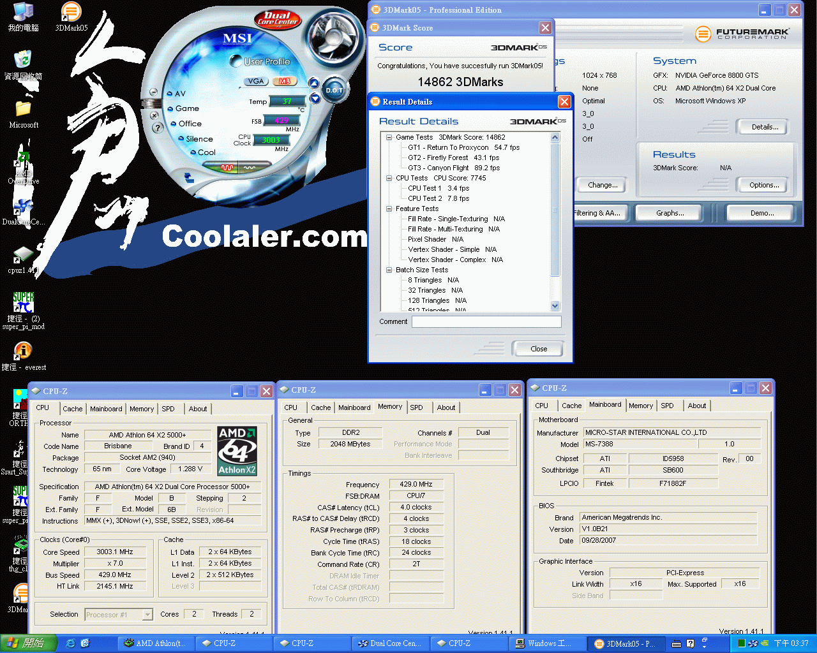The width and height of the screenshot is (817, 653).
Task: Open help with the question mark button
Action: (158, 127)
